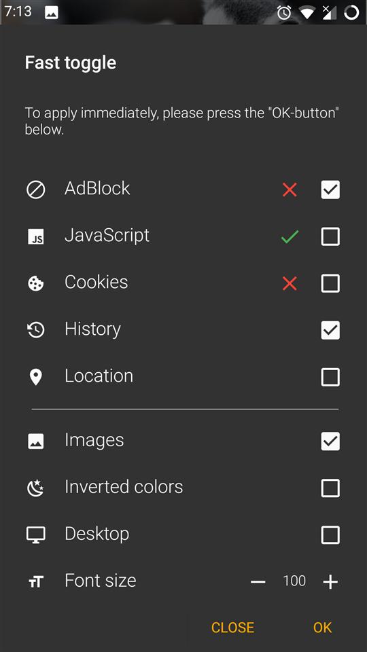This screenshot has height=652, width=367.
Task: Enable the JavaScript checkbox
Action: (330, 236)
